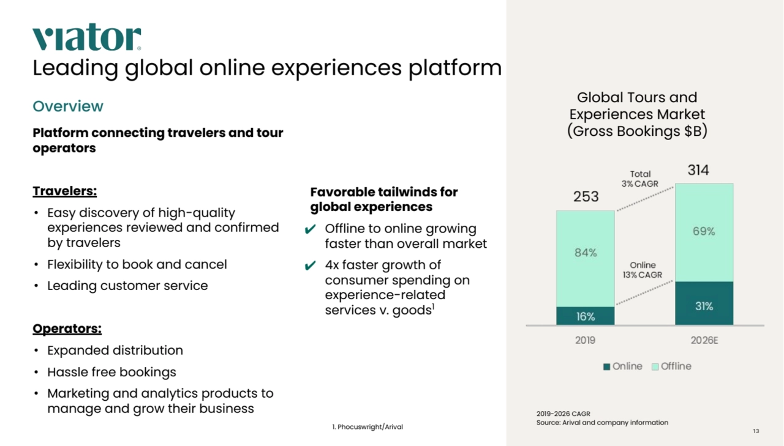This screenshot has height=446, width=784.
Task: Click the 'Online' legend label
Action: point(627,366)
